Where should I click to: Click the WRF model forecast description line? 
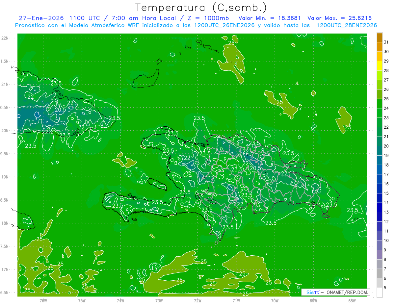click(x=196, y=25)
